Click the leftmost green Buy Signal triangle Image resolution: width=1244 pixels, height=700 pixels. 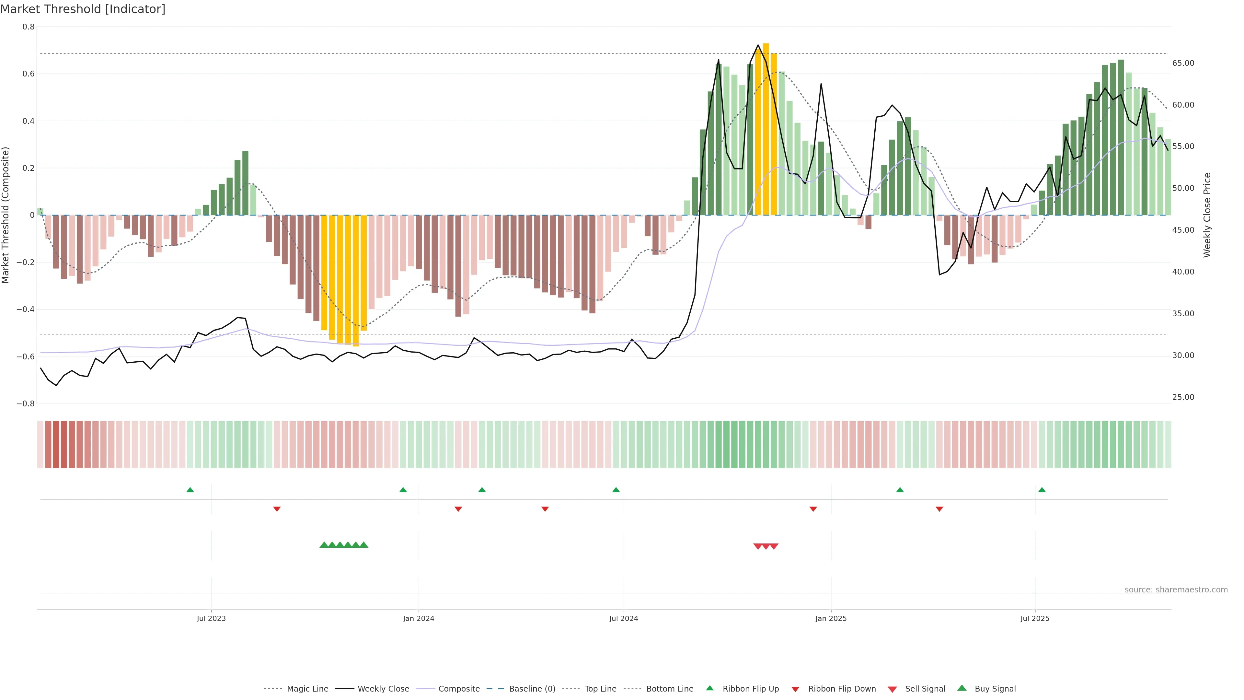tap(324, 545)
